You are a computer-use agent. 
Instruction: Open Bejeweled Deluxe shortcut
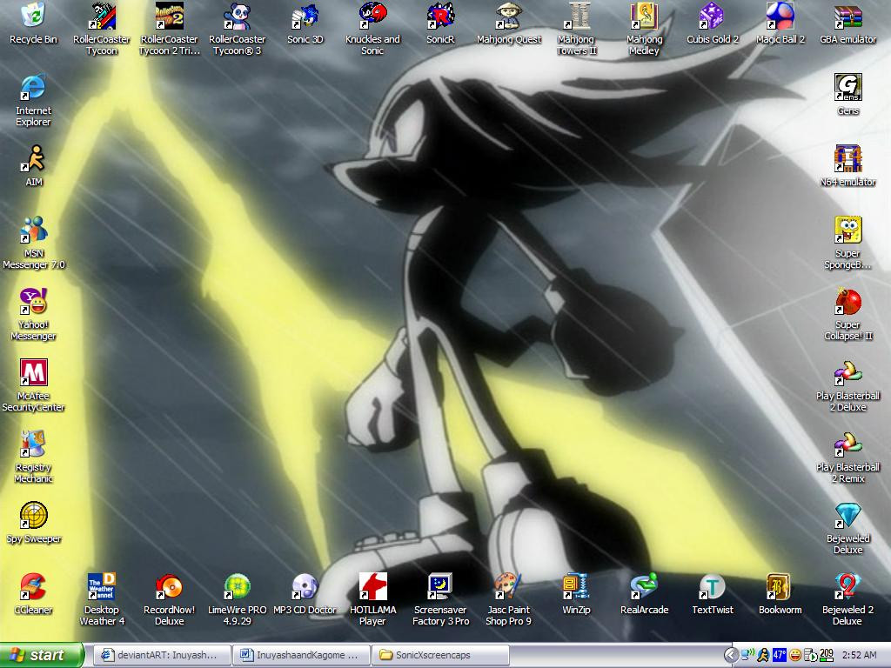click(847, 516)
